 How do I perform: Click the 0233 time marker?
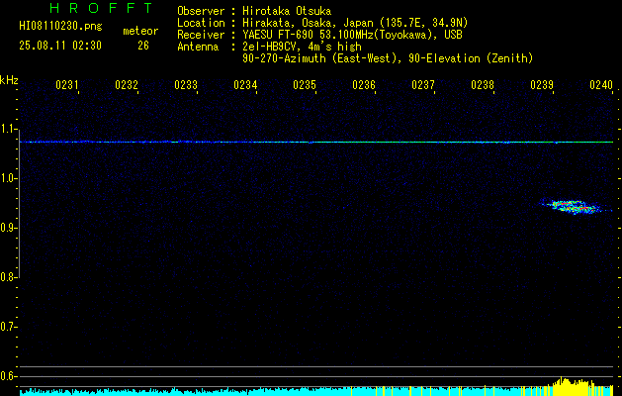[x=186, y=85]
